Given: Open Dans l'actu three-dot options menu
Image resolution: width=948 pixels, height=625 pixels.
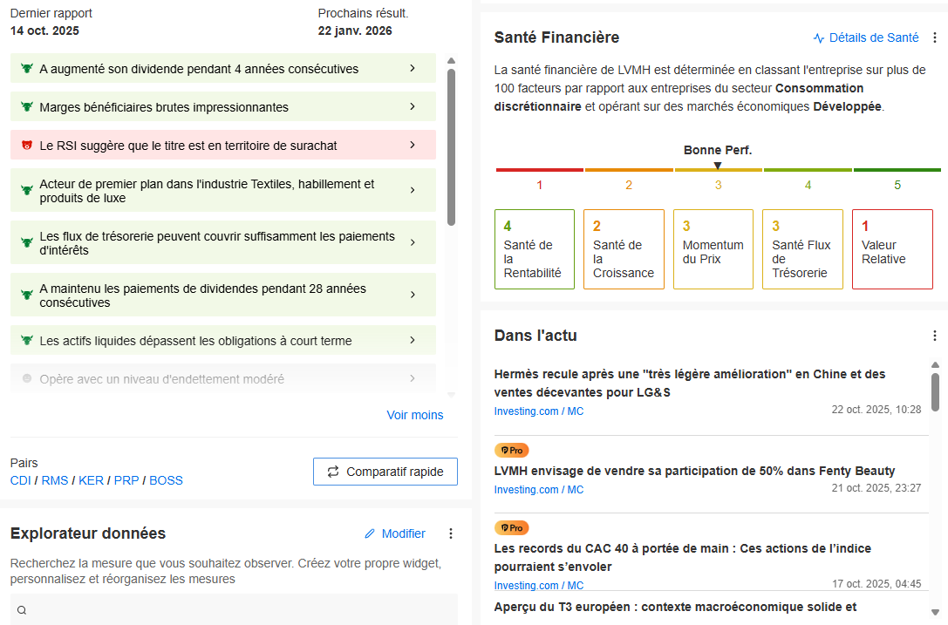Looking at the screenshot, I should (935, 336).
